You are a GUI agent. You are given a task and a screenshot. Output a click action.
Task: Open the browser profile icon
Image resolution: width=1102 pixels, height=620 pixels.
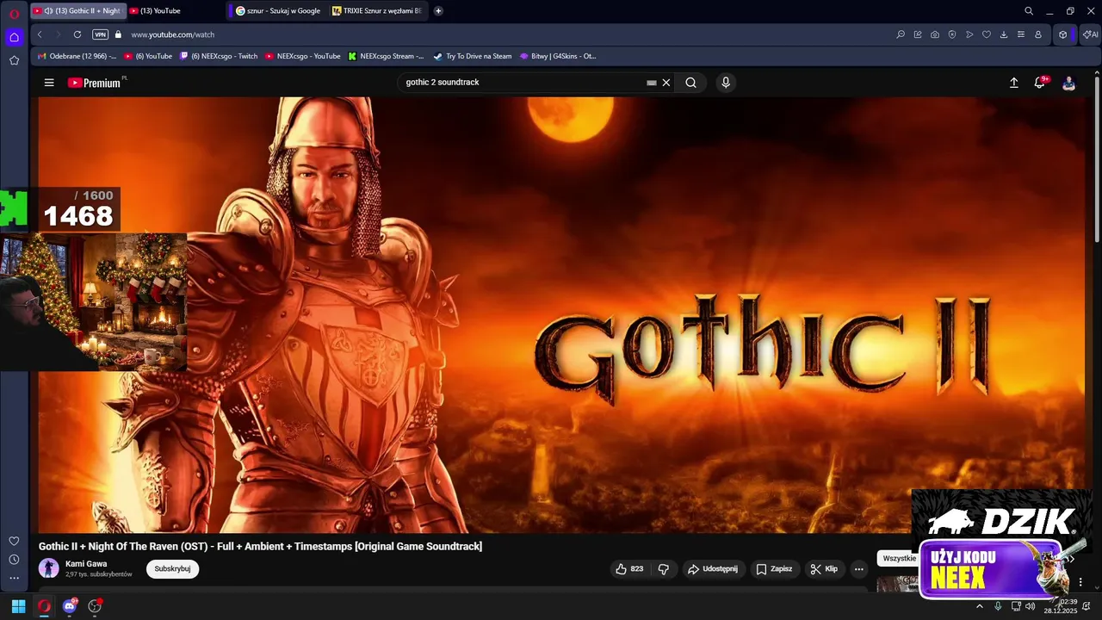pyautogui.click(x=1038, y=34)
